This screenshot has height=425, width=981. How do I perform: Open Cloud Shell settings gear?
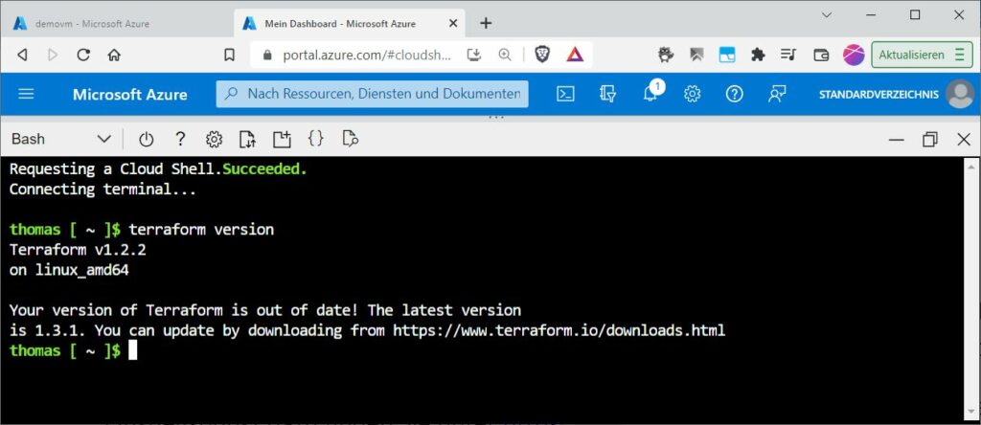click(214, 139)
